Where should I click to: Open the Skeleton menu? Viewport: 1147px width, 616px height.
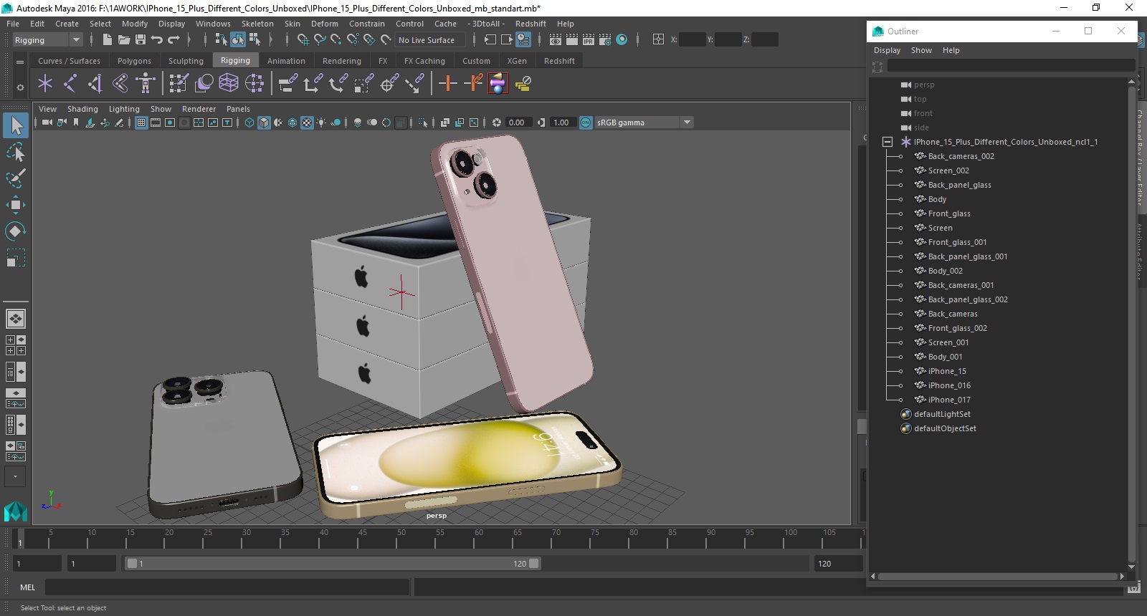tap(257, 24)
